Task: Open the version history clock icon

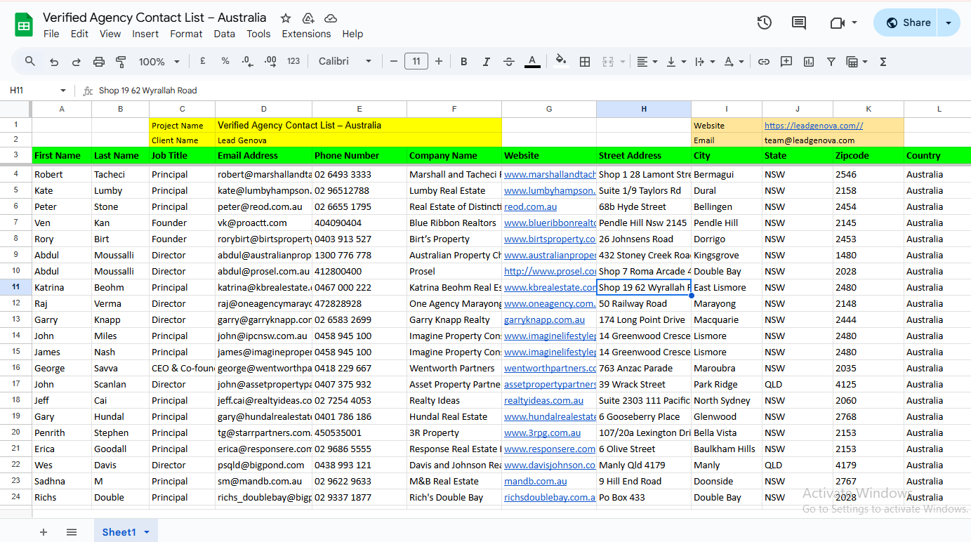Action: [765, 22]
